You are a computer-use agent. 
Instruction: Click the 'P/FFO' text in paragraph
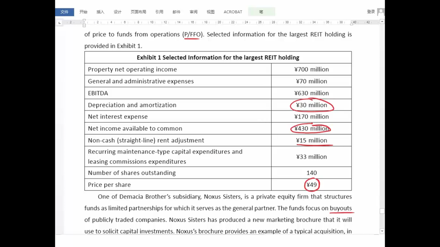pos(192,34)
